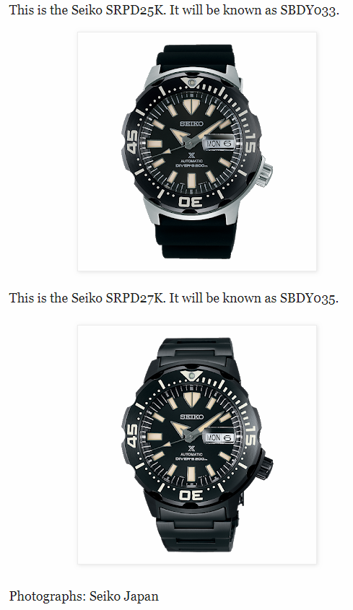353x610 pixels.
Task: Click the Photographs: Seiko Japan credit line
Action: (84, 596)
